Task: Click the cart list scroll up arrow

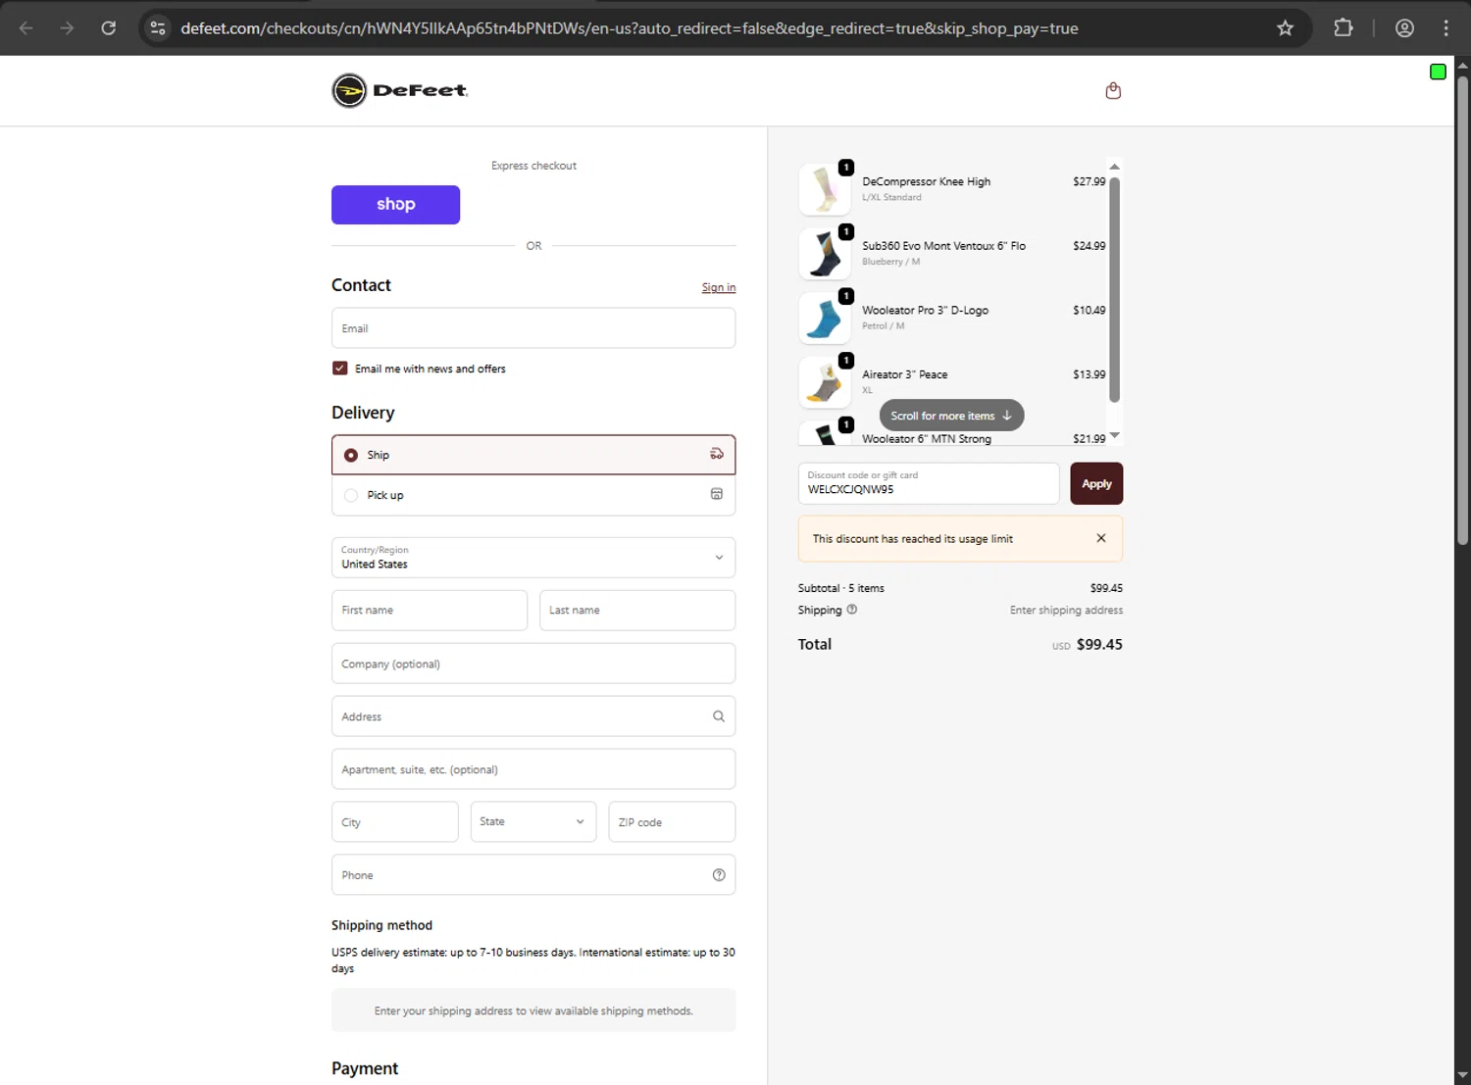Action: [x=1114, y=167]
